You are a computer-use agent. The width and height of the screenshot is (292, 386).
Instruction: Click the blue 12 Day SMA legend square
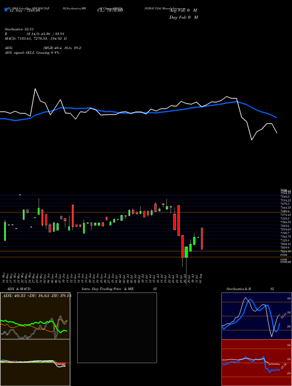6,9
